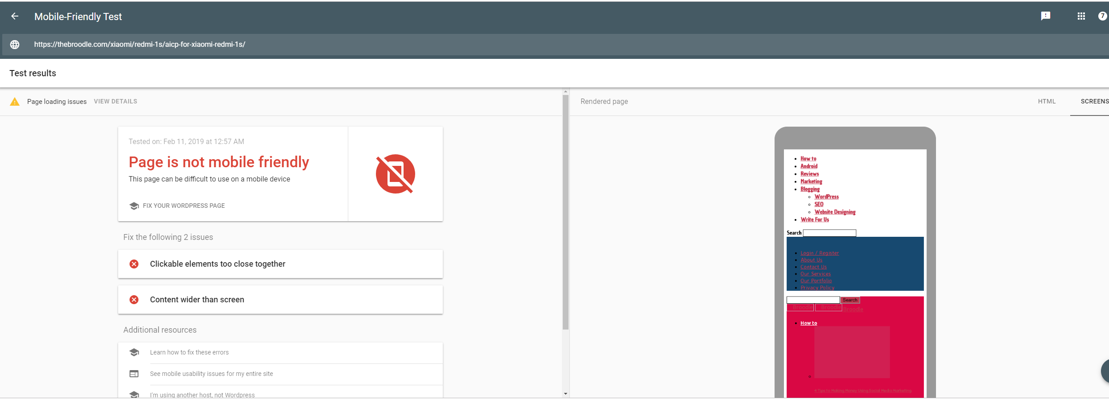The image size is (1109, 400).
Task: Click the rendered phone screenshot preview
Action: tap(855, 273)
